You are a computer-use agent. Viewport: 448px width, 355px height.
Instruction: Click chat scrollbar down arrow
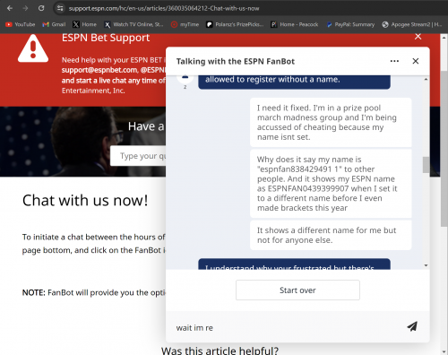(x=426, y=265)
